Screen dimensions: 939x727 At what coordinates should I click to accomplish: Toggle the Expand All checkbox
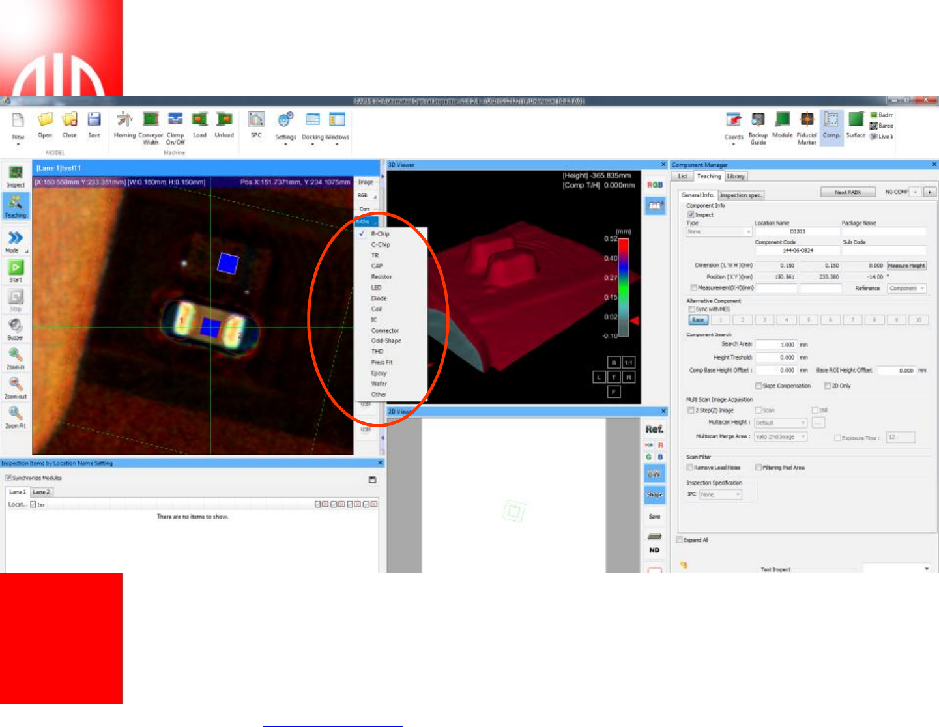(680, 540)
